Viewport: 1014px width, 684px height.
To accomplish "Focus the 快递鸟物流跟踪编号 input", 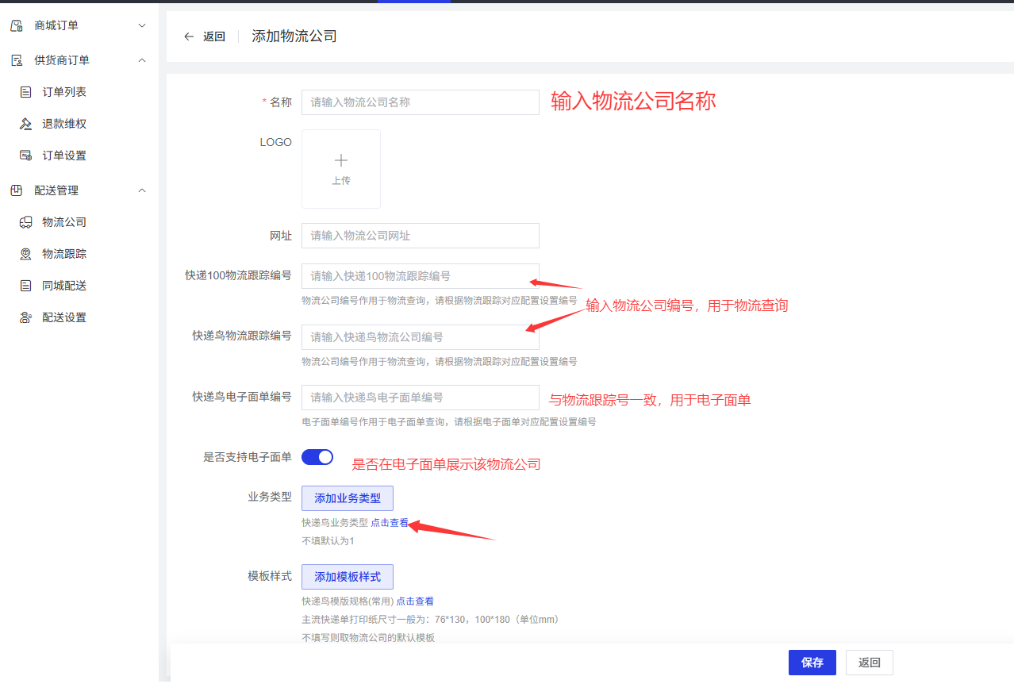I will pos(421,337).
